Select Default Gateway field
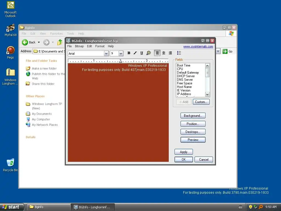This screenshot has width=281, height=211. point(188,73)
